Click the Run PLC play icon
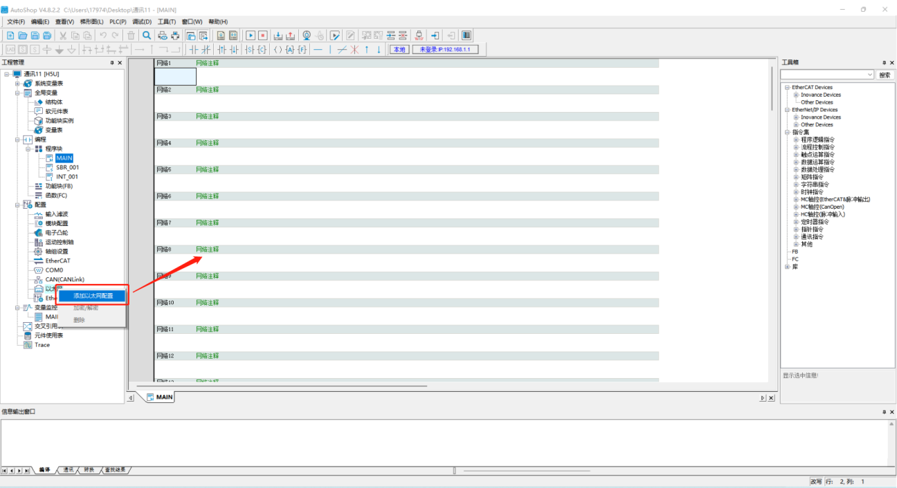This screenshot has height=488, width=897. [251, 35]
